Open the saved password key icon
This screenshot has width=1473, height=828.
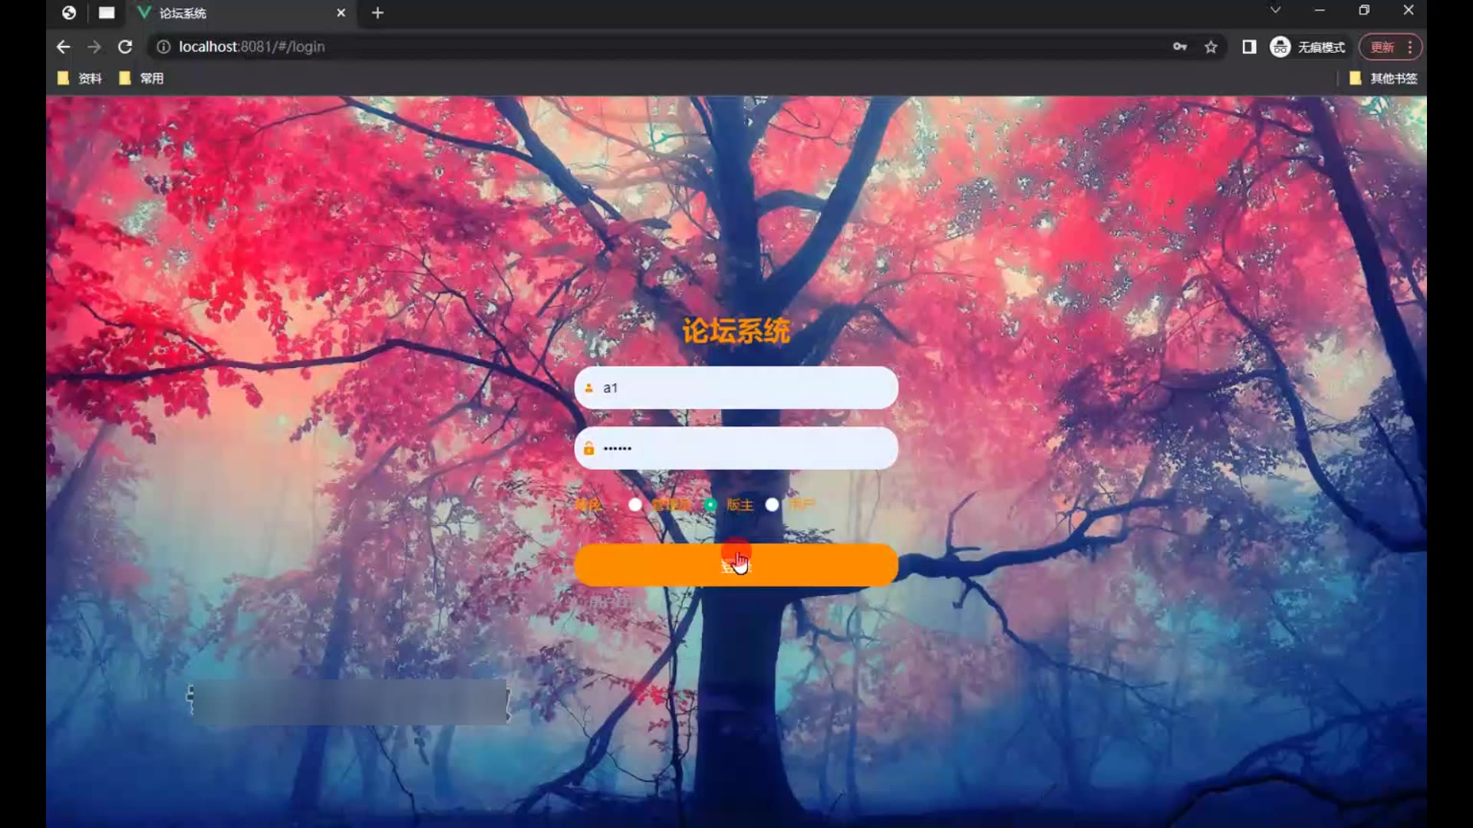(1180, 47)
